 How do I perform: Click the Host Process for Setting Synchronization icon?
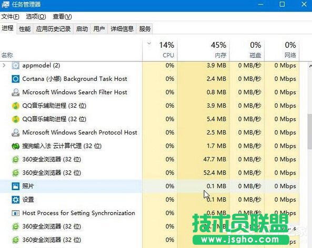tap(15, 213)
